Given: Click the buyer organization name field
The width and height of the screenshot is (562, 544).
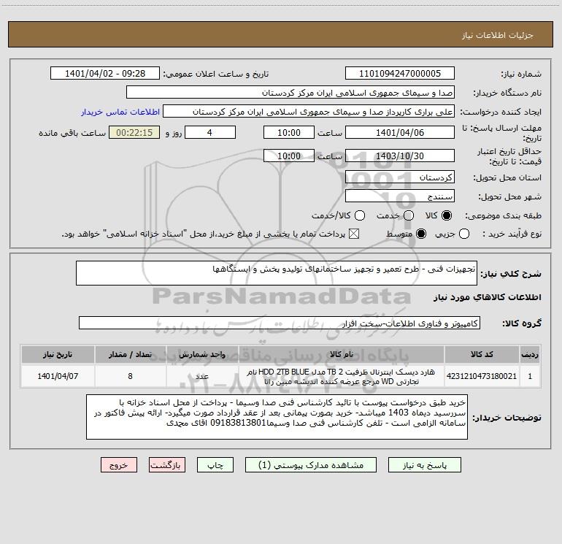Looking at the screenshot, I should pyautogui.click(x=290, y=93).
